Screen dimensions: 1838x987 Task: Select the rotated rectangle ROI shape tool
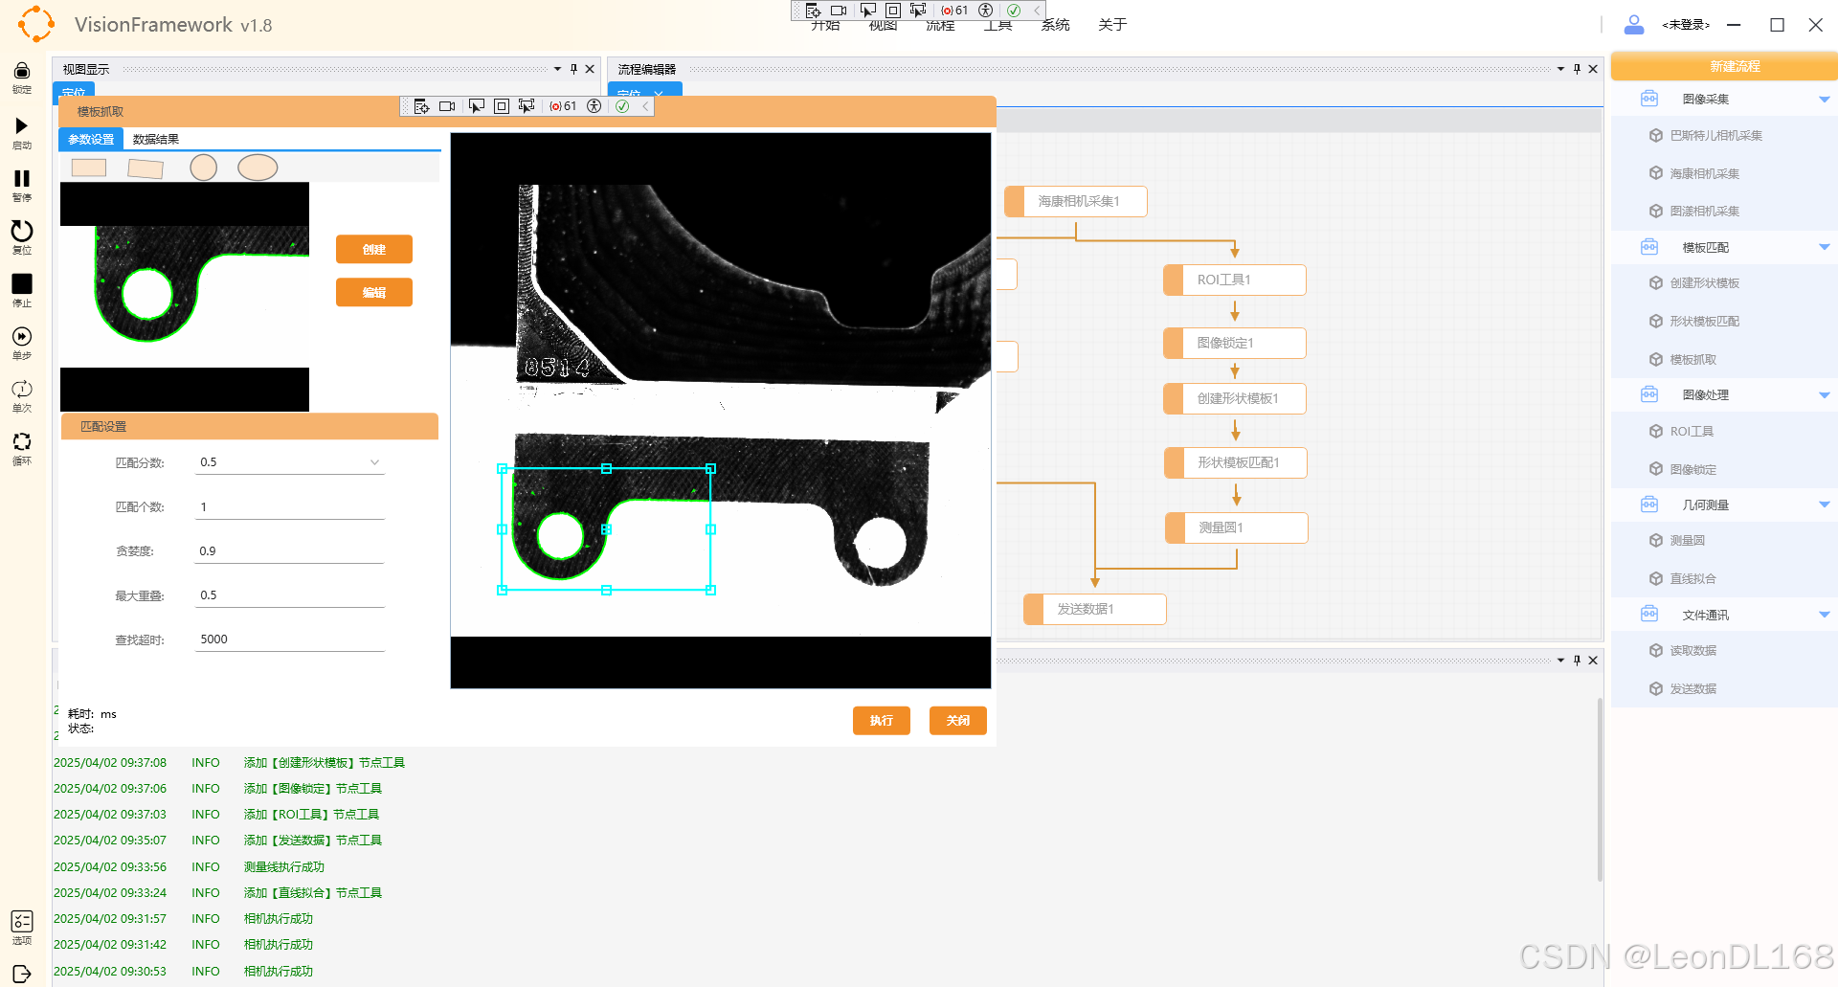(x=146, y=168)
